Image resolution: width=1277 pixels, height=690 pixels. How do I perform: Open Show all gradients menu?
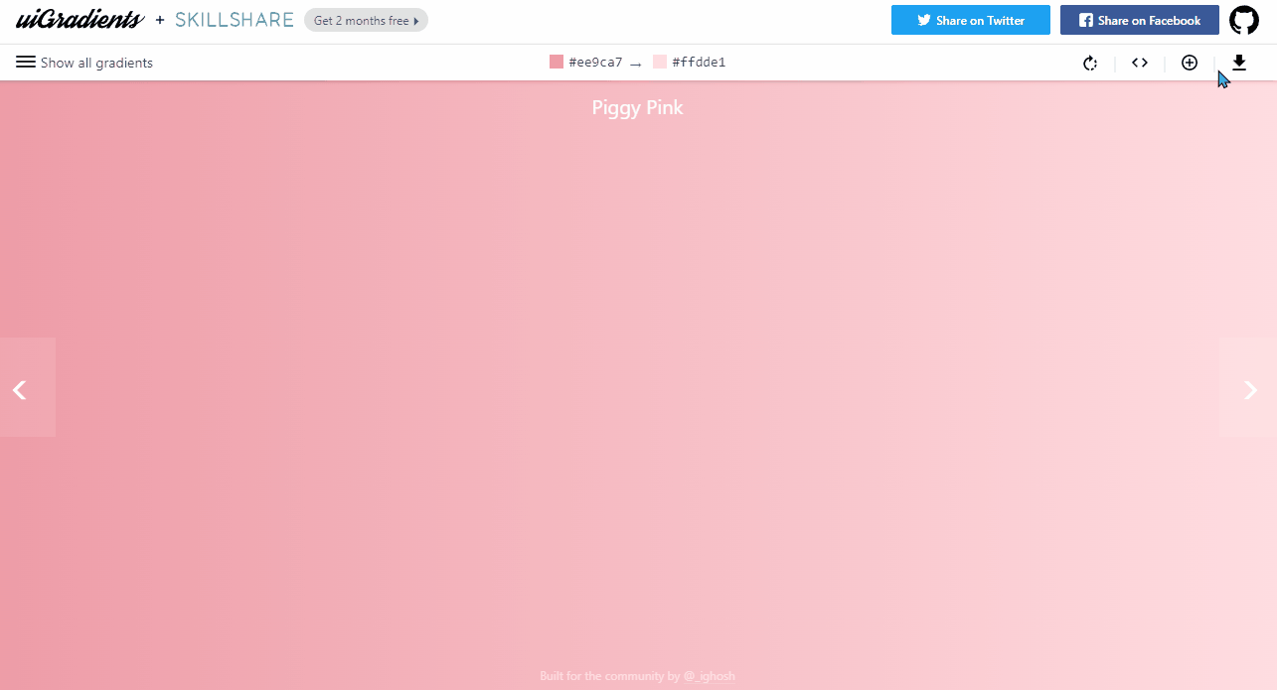84,63
